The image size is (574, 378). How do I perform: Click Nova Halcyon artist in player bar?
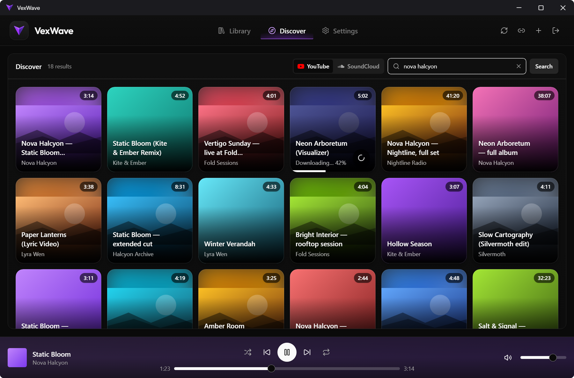tap(50, 363)
